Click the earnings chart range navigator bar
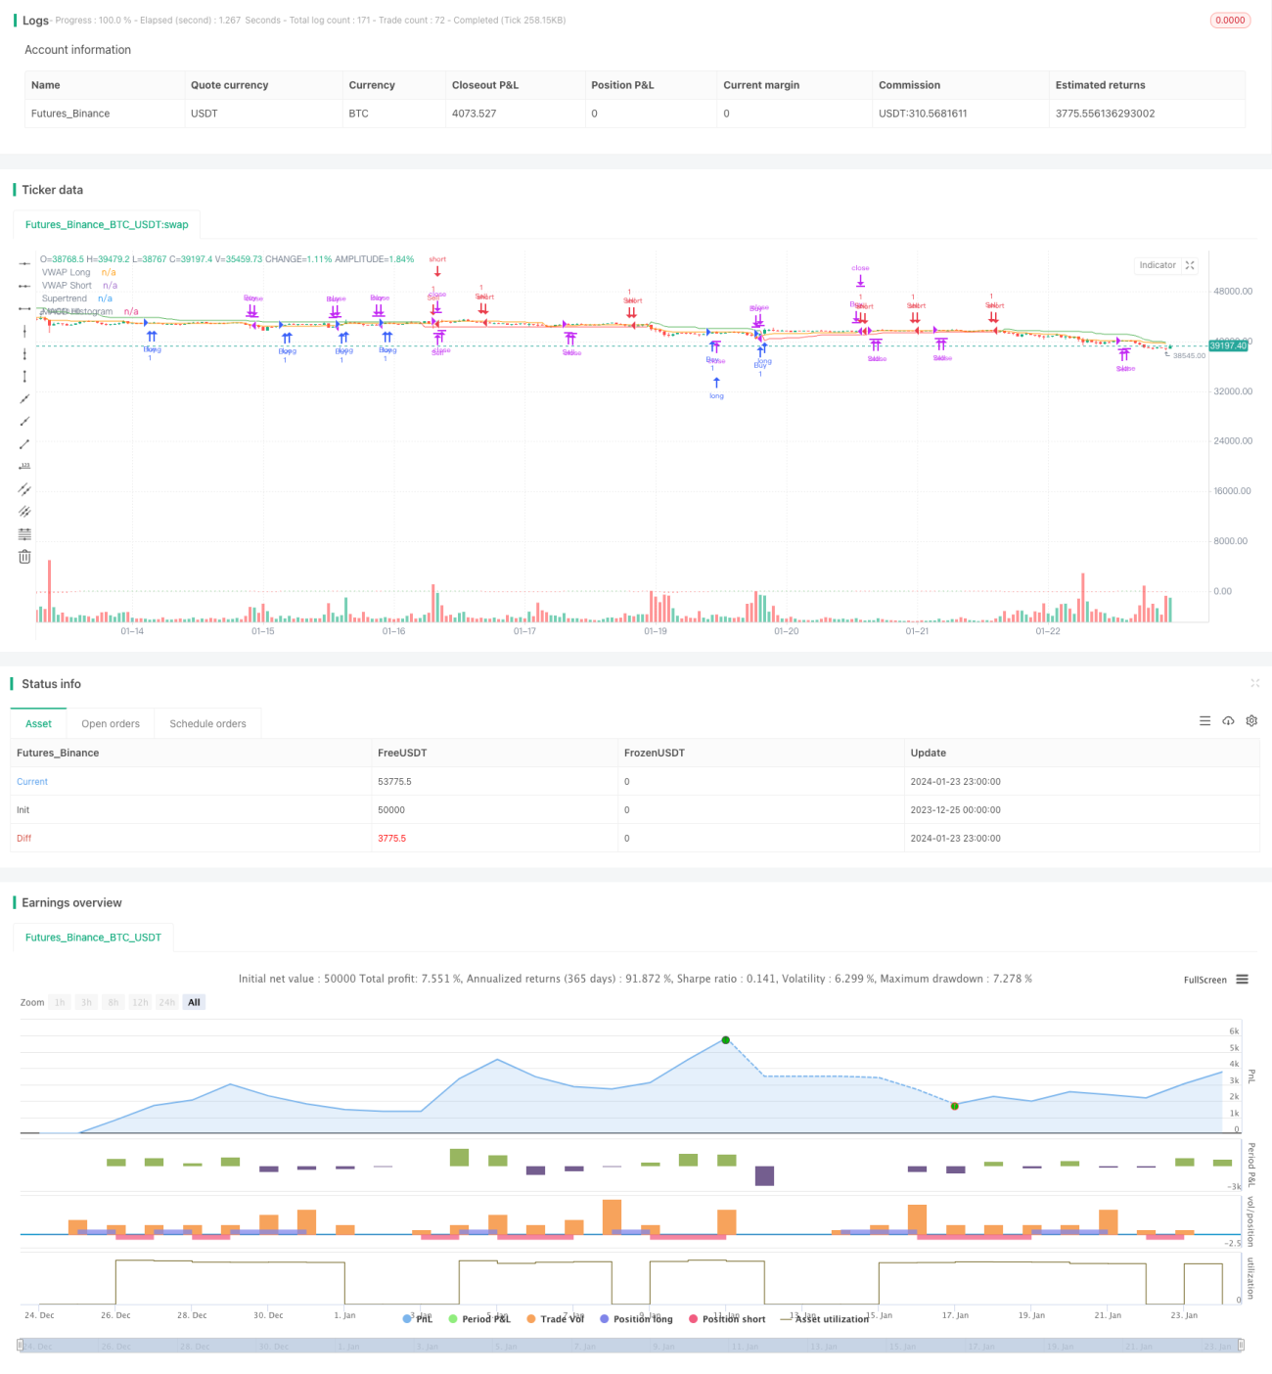The height and width of the screenshot is (1374, 1272). (630, 1346)
